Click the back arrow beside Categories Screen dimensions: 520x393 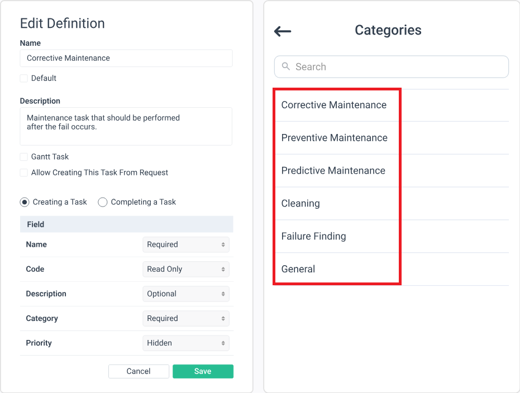click(x=283, y=31)
